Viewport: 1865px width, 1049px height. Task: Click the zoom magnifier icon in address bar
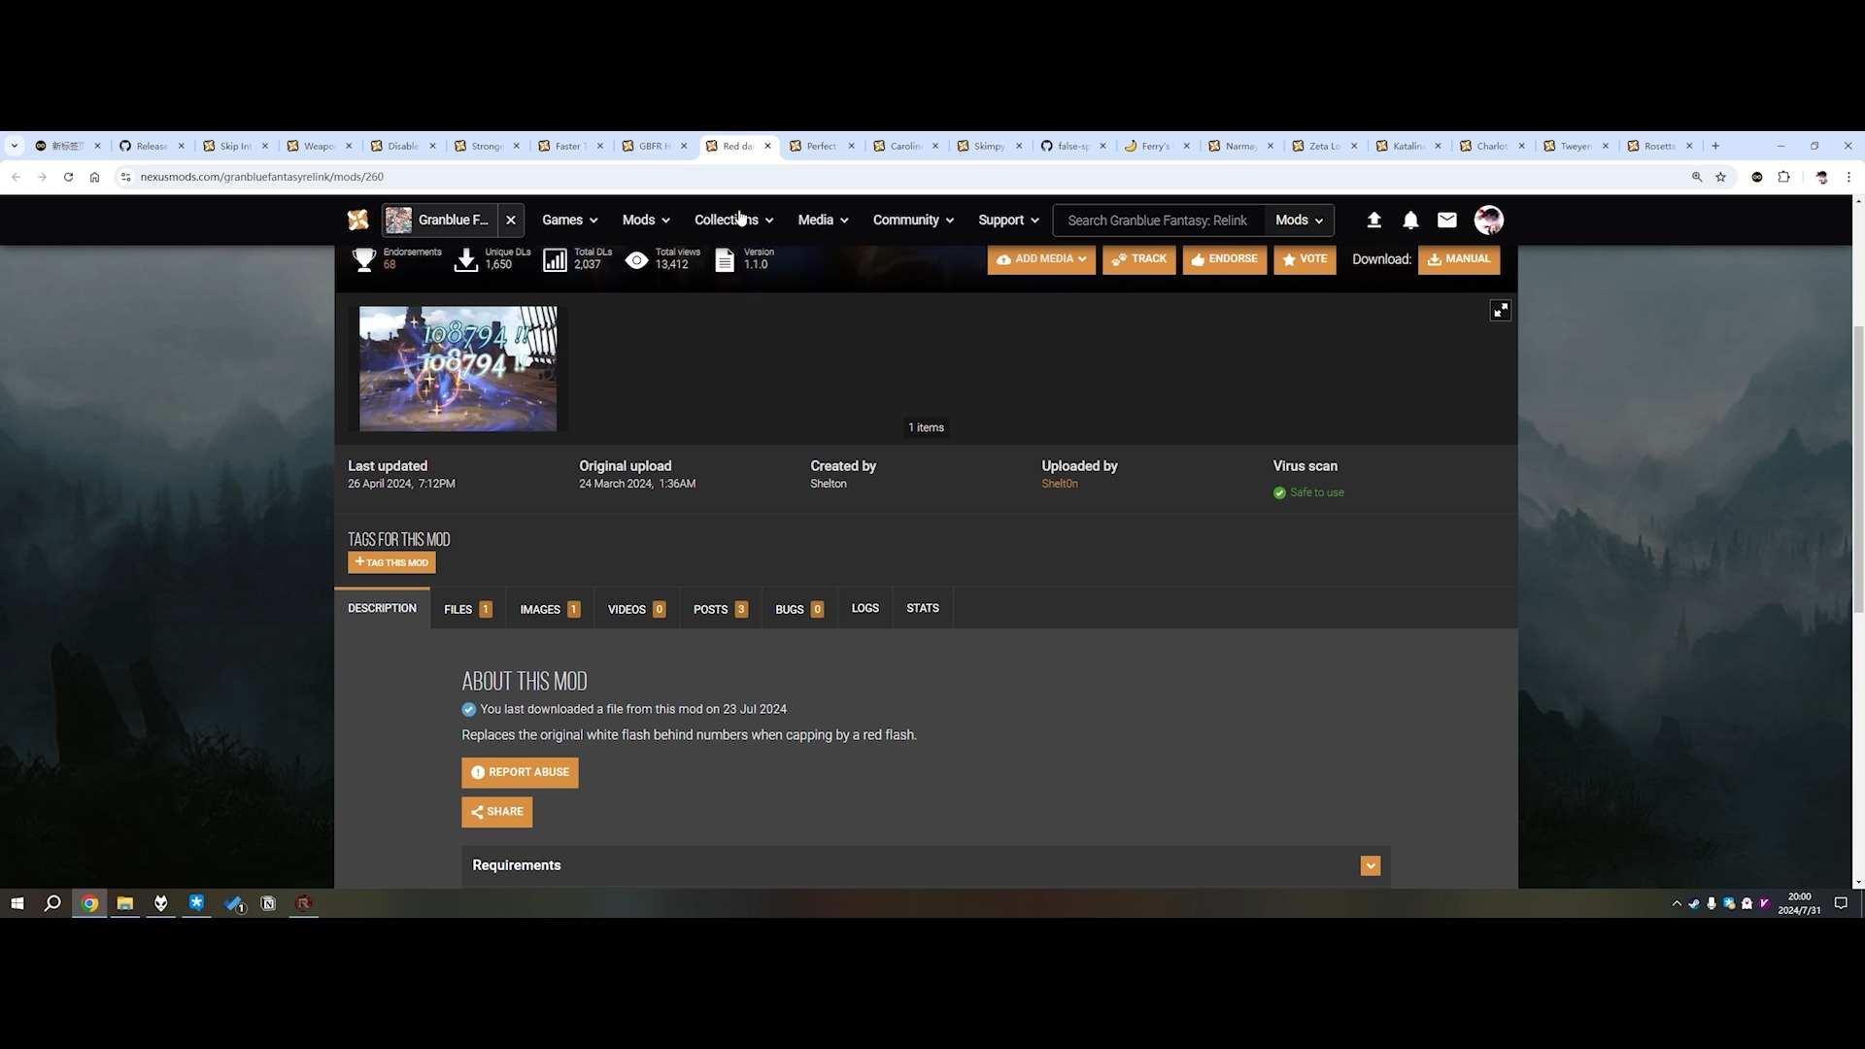(x=1697, y=177)
